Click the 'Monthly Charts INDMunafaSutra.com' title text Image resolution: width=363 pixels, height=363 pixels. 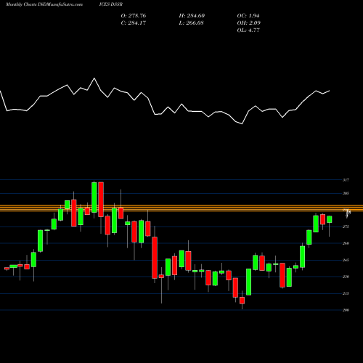tap(44, 4)
